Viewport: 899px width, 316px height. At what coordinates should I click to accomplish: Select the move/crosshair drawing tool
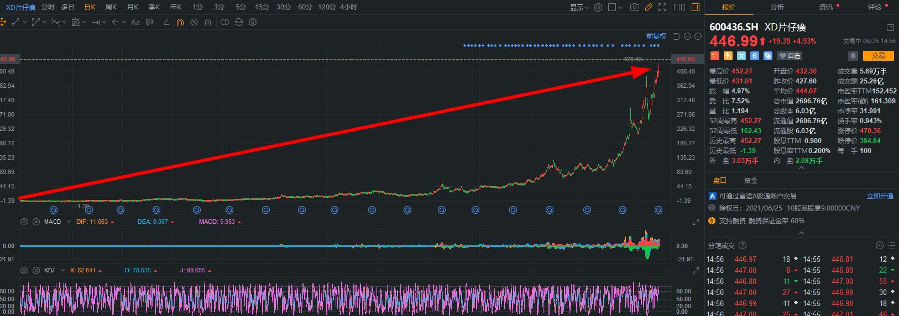(x=3, y=22)
